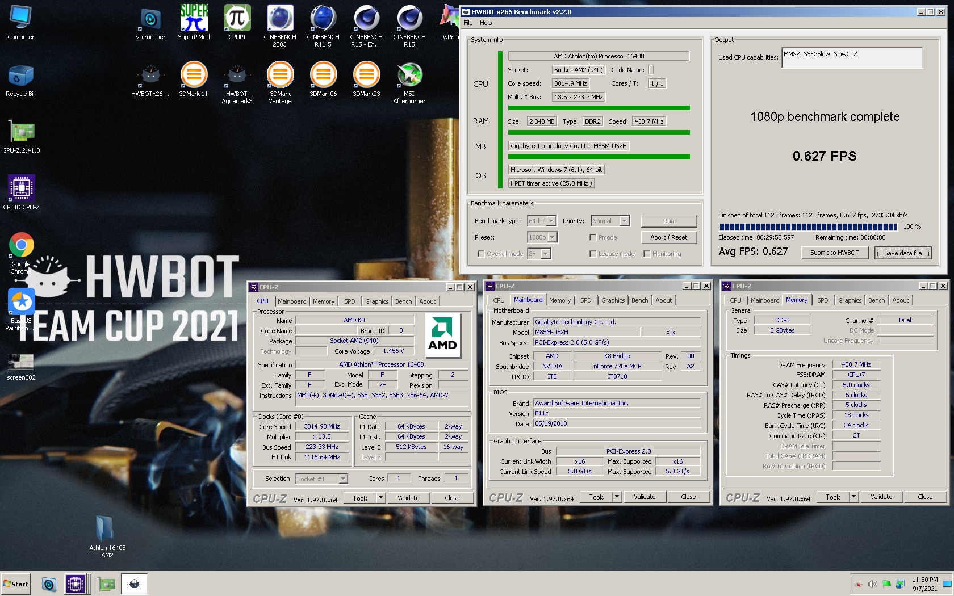Open volume control in system tray
The width and height of the screenshot is (954, 596).
pos(873,584)
